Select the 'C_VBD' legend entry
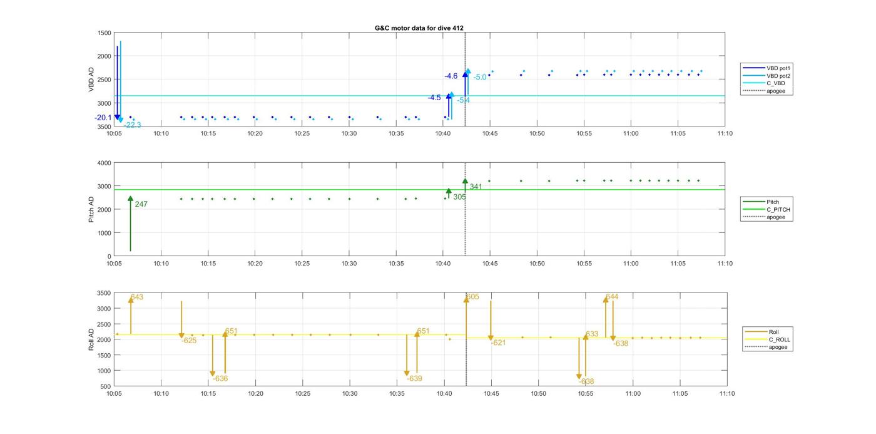876x434 pixels. point(764,83)
